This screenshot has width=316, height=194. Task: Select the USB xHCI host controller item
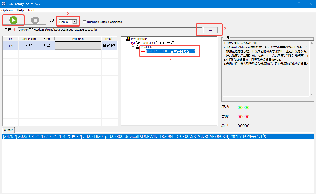coord(155,43)
